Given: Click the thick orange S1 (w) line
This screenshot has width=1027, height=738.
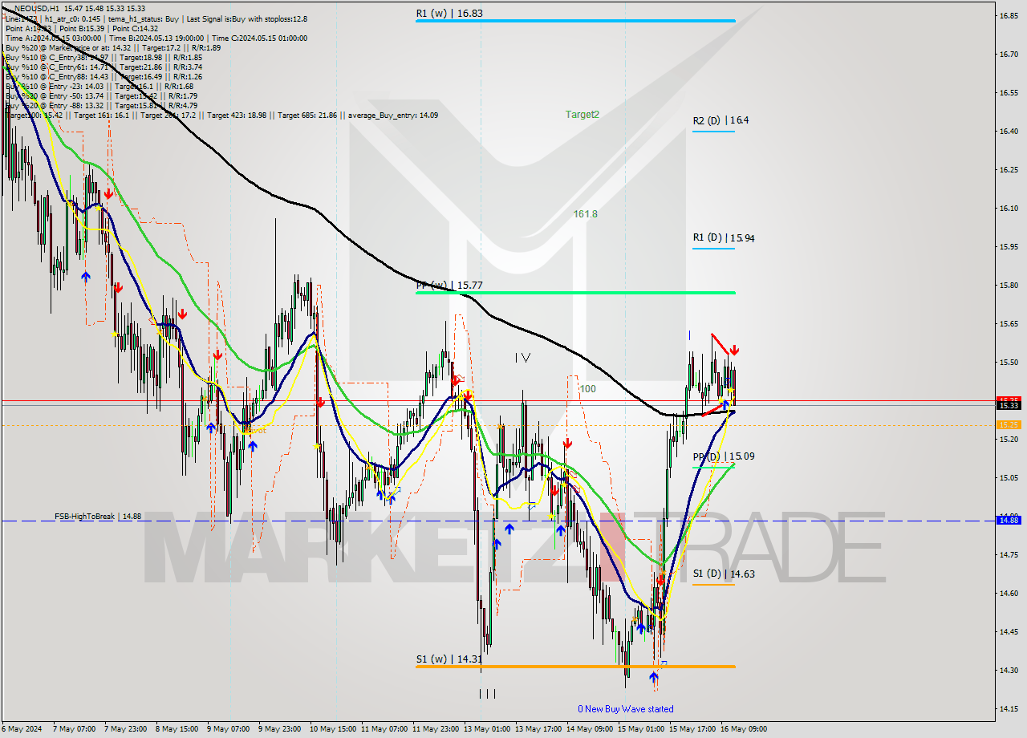Looking at the screenshot, I should [575, 667].
